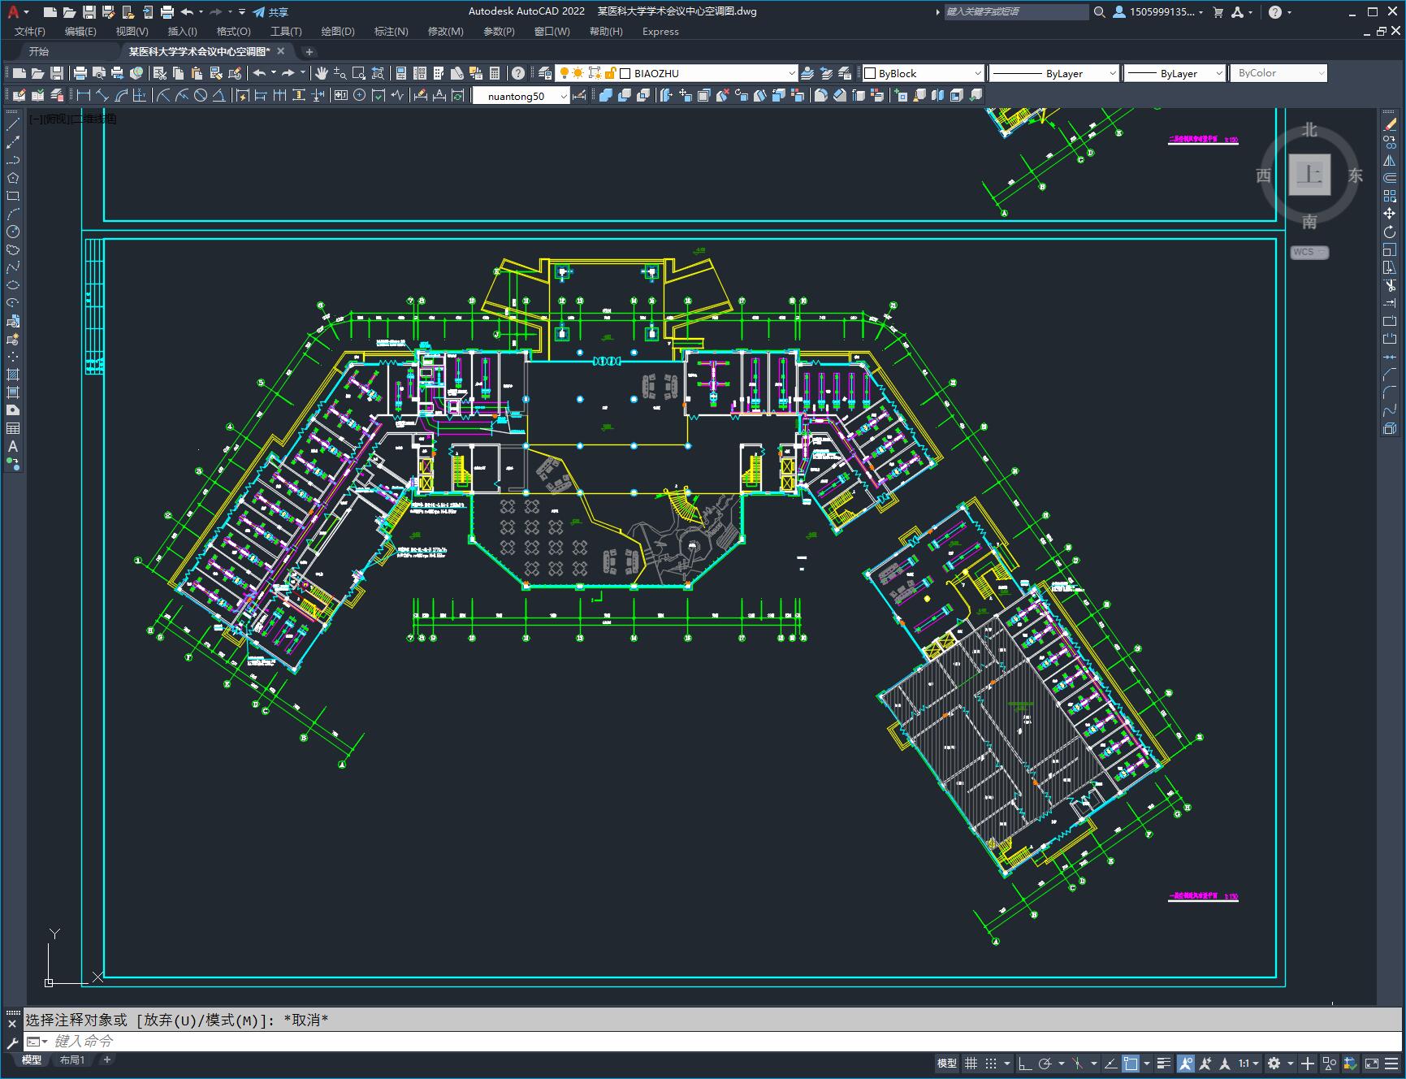Select the Erase tool in modify toolbar
The image size is (1406, 1079).
1390,125
